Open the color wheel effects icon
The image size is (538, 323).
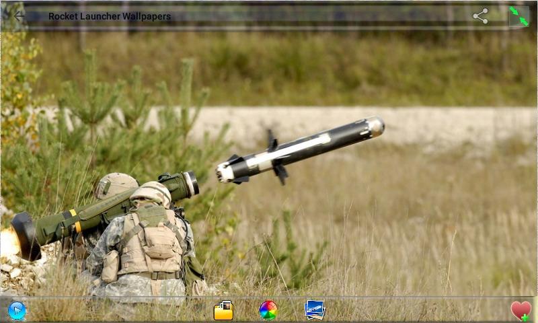[x=268, y=310]
